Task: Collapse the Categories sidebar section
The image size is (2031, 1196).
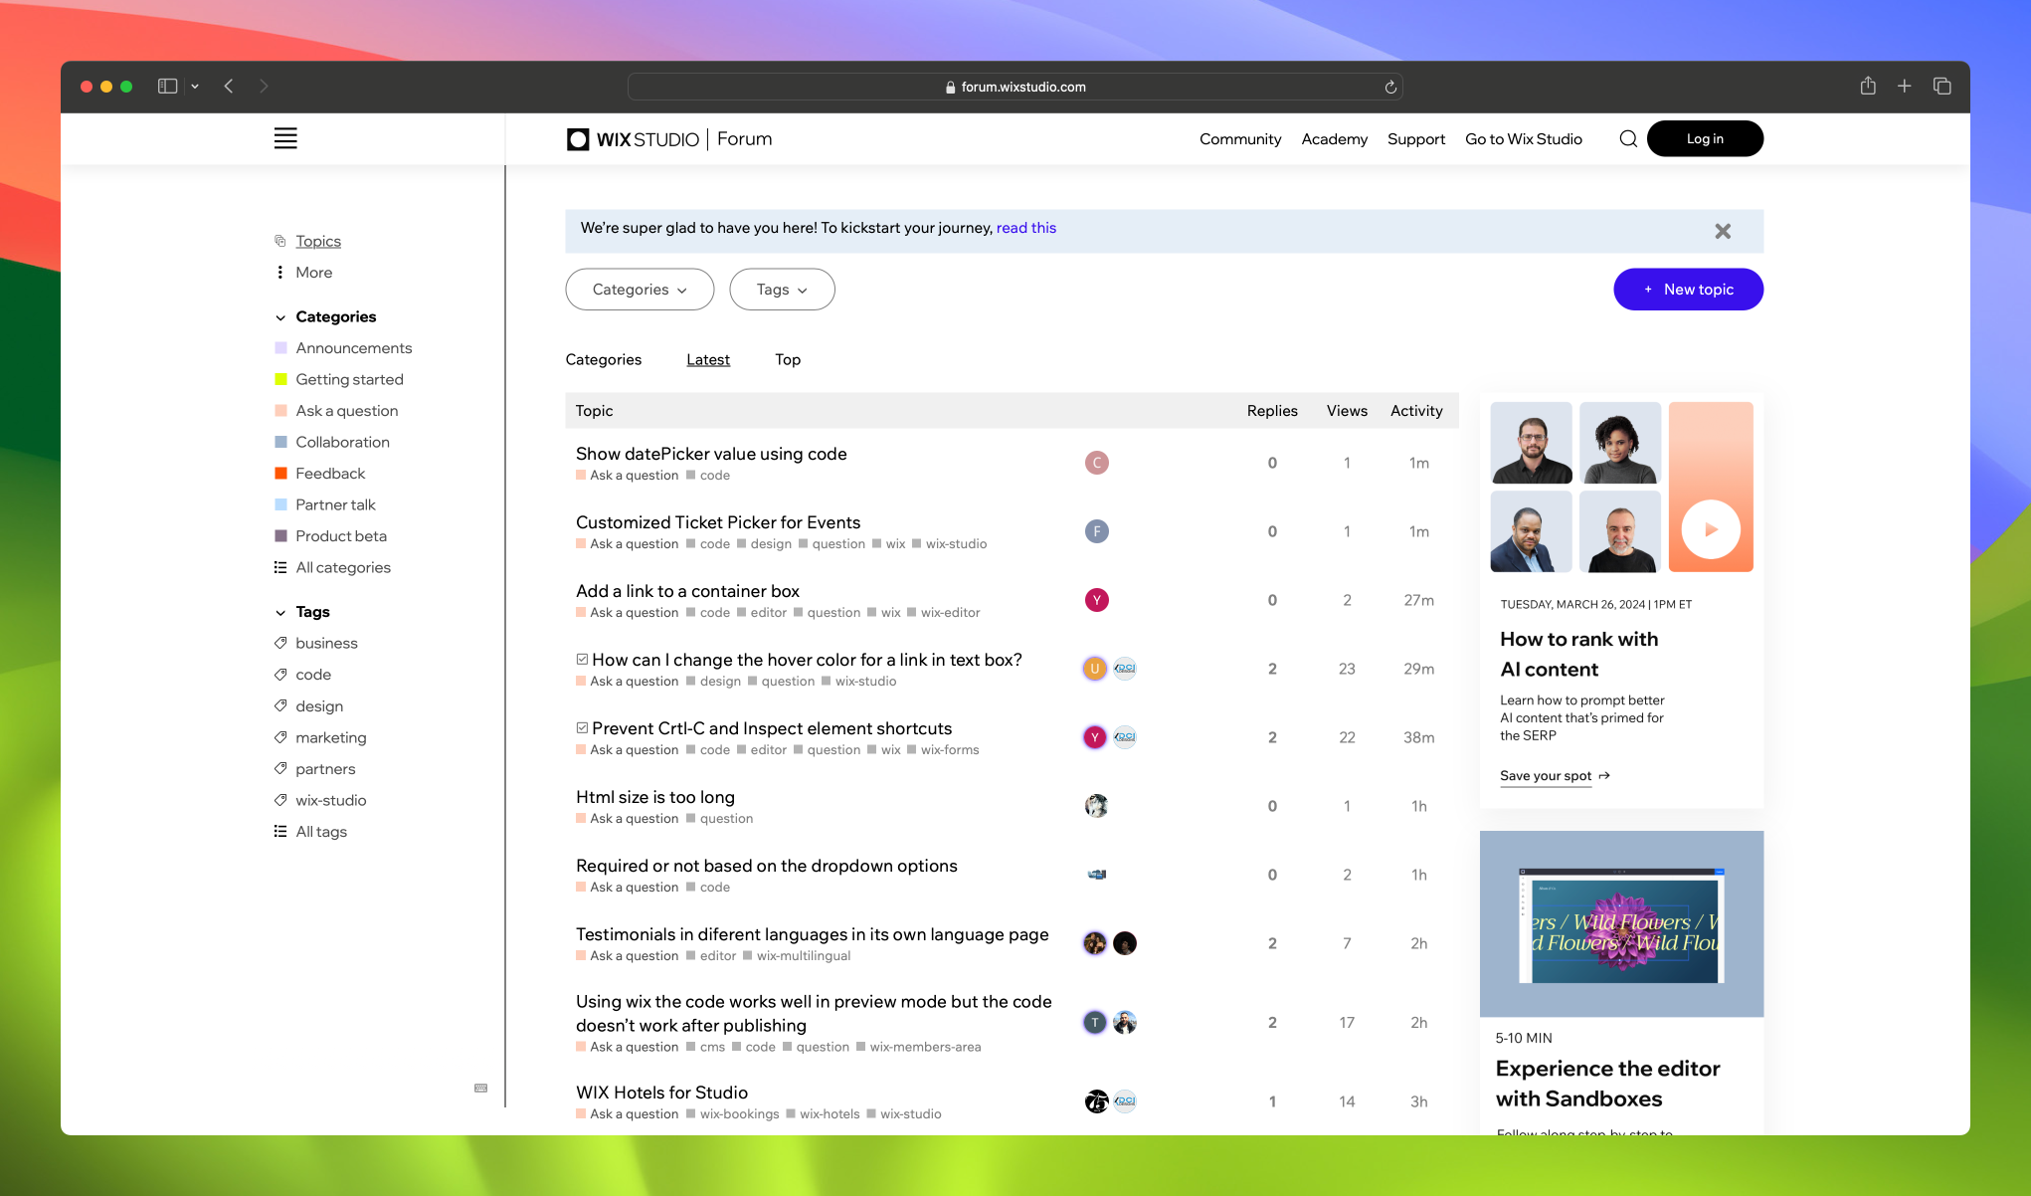Action: click(280, 317)
